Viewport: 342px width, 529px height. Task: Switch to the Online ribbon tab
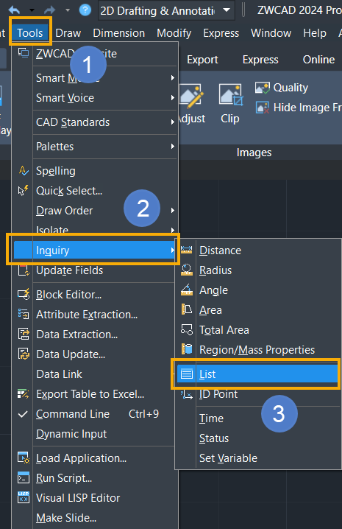click(x=318, y=60)
